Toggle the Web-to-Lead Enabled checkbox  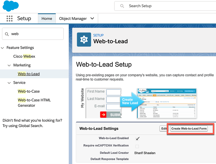(137, 139)
